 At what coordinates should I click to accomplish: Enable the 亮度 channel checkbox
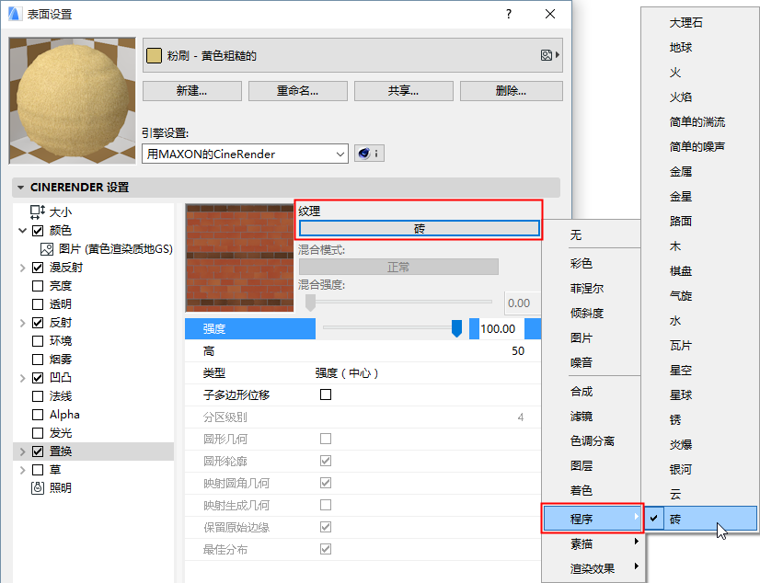click(x=38, y=286)
